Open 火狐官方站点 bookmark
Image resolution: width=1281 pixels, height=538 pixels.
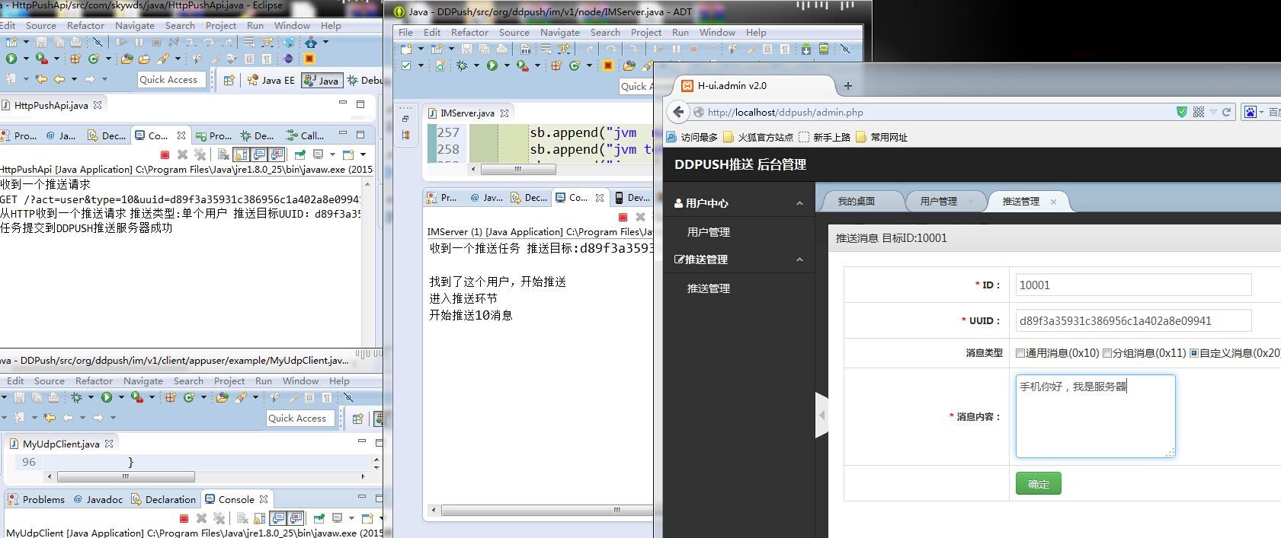tap(758, 138)
